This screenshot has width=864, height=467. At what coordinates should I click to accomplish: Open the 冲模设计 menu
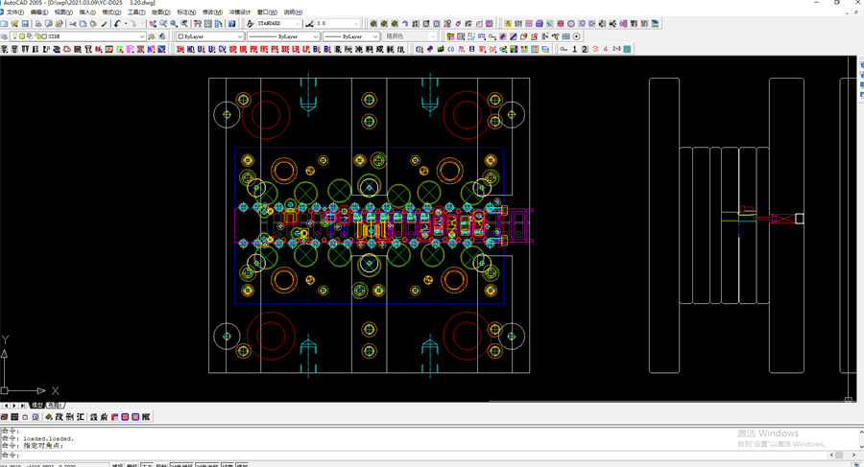click(240, 12)
